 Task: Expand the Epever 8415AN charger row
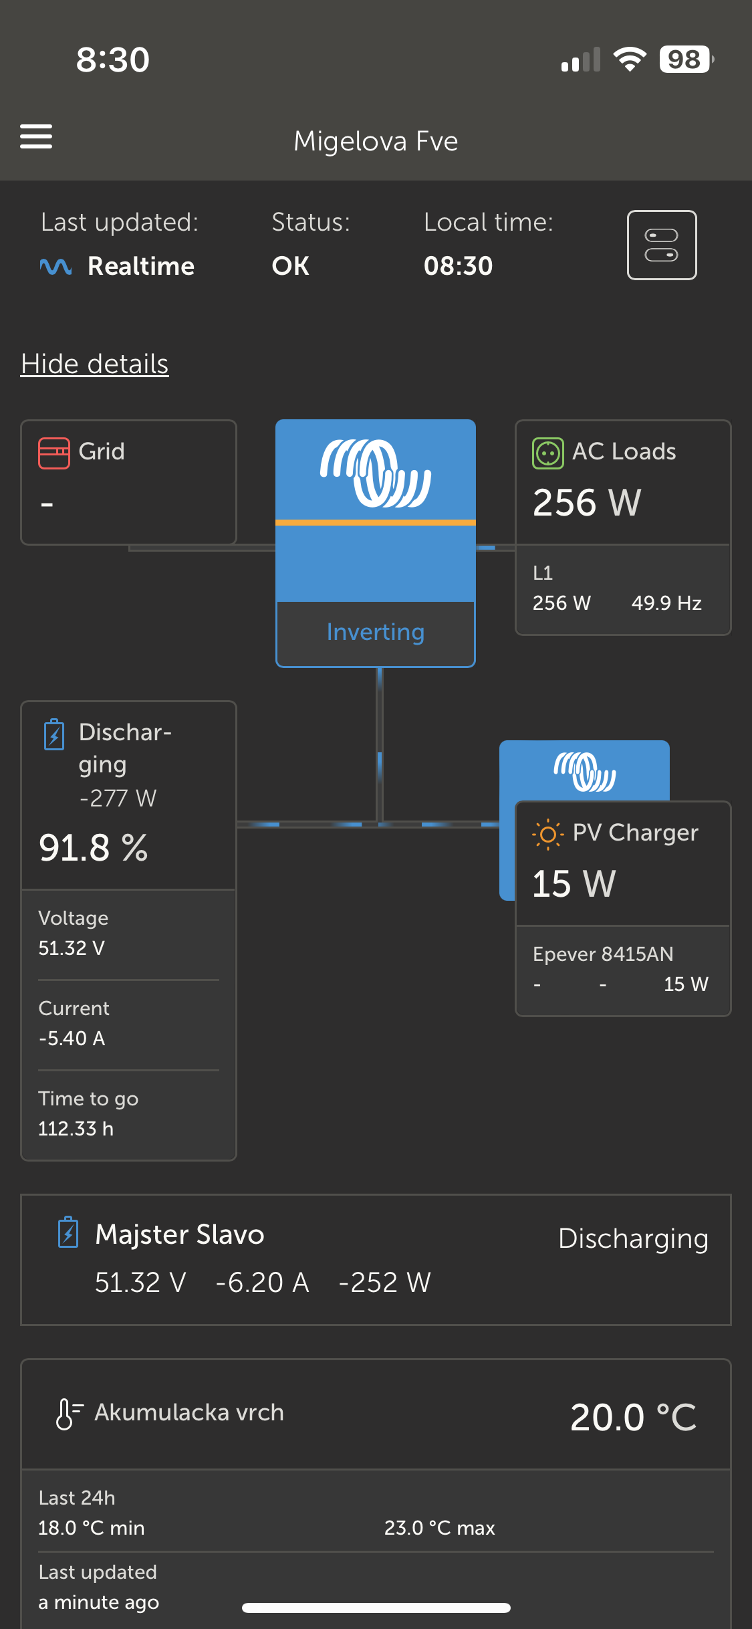pyautogui.click(x=623, y=970)
